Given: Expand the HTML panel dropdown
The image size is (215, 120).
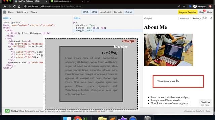Looking at the screenshot, I should pos(7,18).
